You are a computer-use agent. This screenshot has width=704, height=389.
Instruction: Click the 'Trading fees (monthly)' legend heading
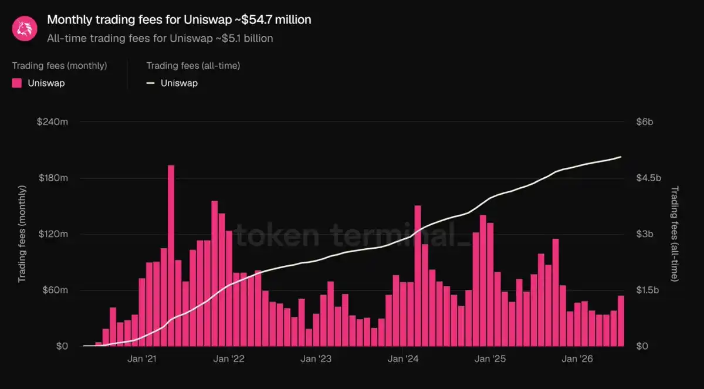[x=59, y=66]
